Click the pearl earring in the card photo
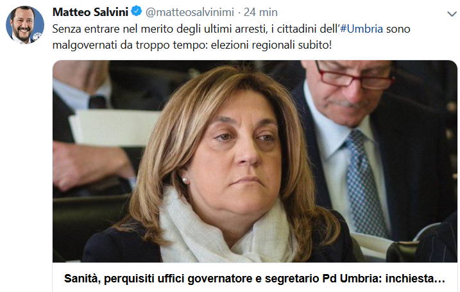The image size is (460, 292). click(185, 179)
